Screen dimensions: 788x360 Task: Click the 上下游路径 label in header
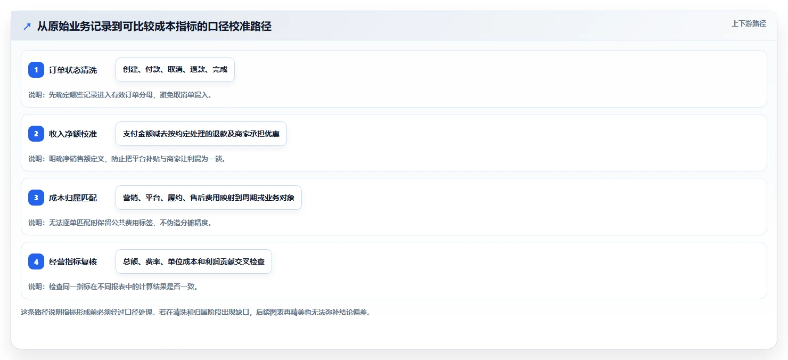pyautogui.click(x=749, y=23)
